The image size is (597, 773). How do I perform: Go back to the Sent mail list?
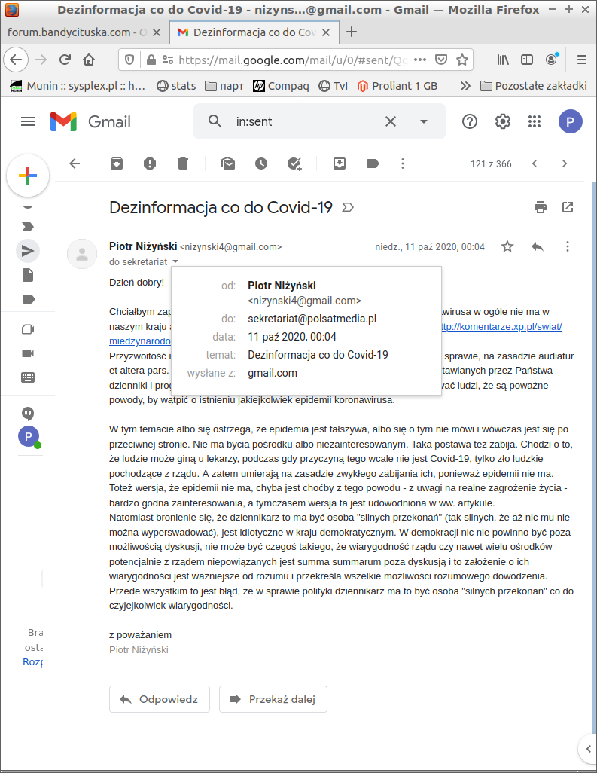click(x=75, y=163)
